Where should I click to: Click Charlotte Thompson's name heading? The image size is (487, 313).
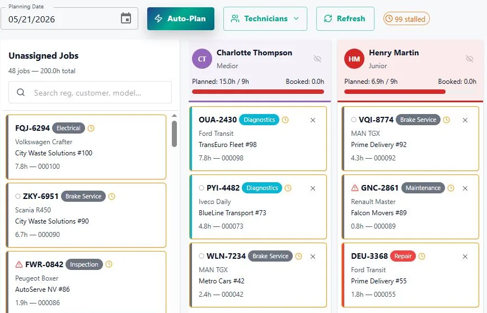click(x=254, y=53)
